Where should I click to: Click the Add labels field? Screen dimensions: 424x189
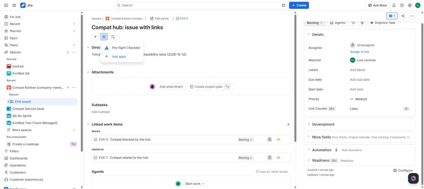click(357, 70)
